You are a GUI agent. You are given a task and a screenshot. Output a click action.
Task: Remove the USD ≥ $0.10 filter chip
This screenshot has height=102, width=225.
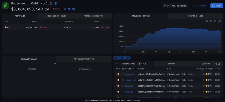[x=116, y=58]
